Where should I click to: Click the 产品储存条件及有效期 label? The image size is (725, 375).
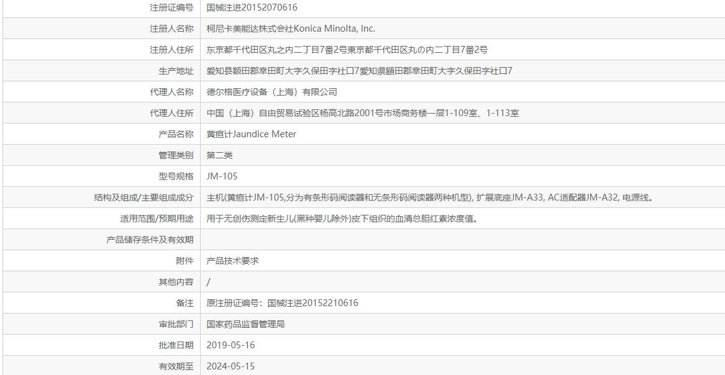150,240
